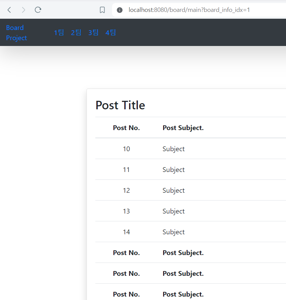View site information via the info icon
The height and width of the screenshot is (300, 286).
(120, 10)
